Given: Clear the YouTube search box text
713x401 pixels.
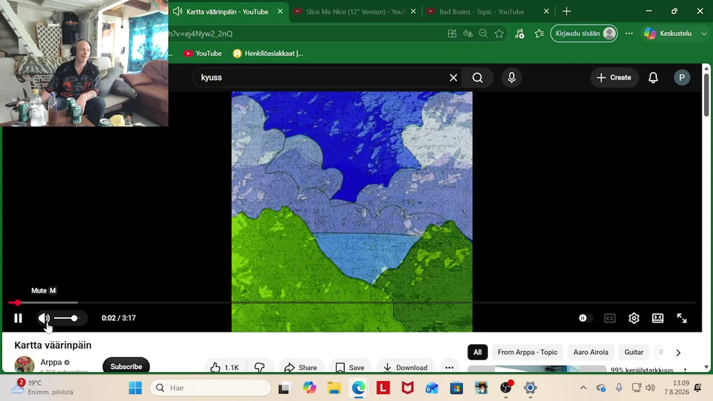Looking at the screenshot, I should coord(453,77).
